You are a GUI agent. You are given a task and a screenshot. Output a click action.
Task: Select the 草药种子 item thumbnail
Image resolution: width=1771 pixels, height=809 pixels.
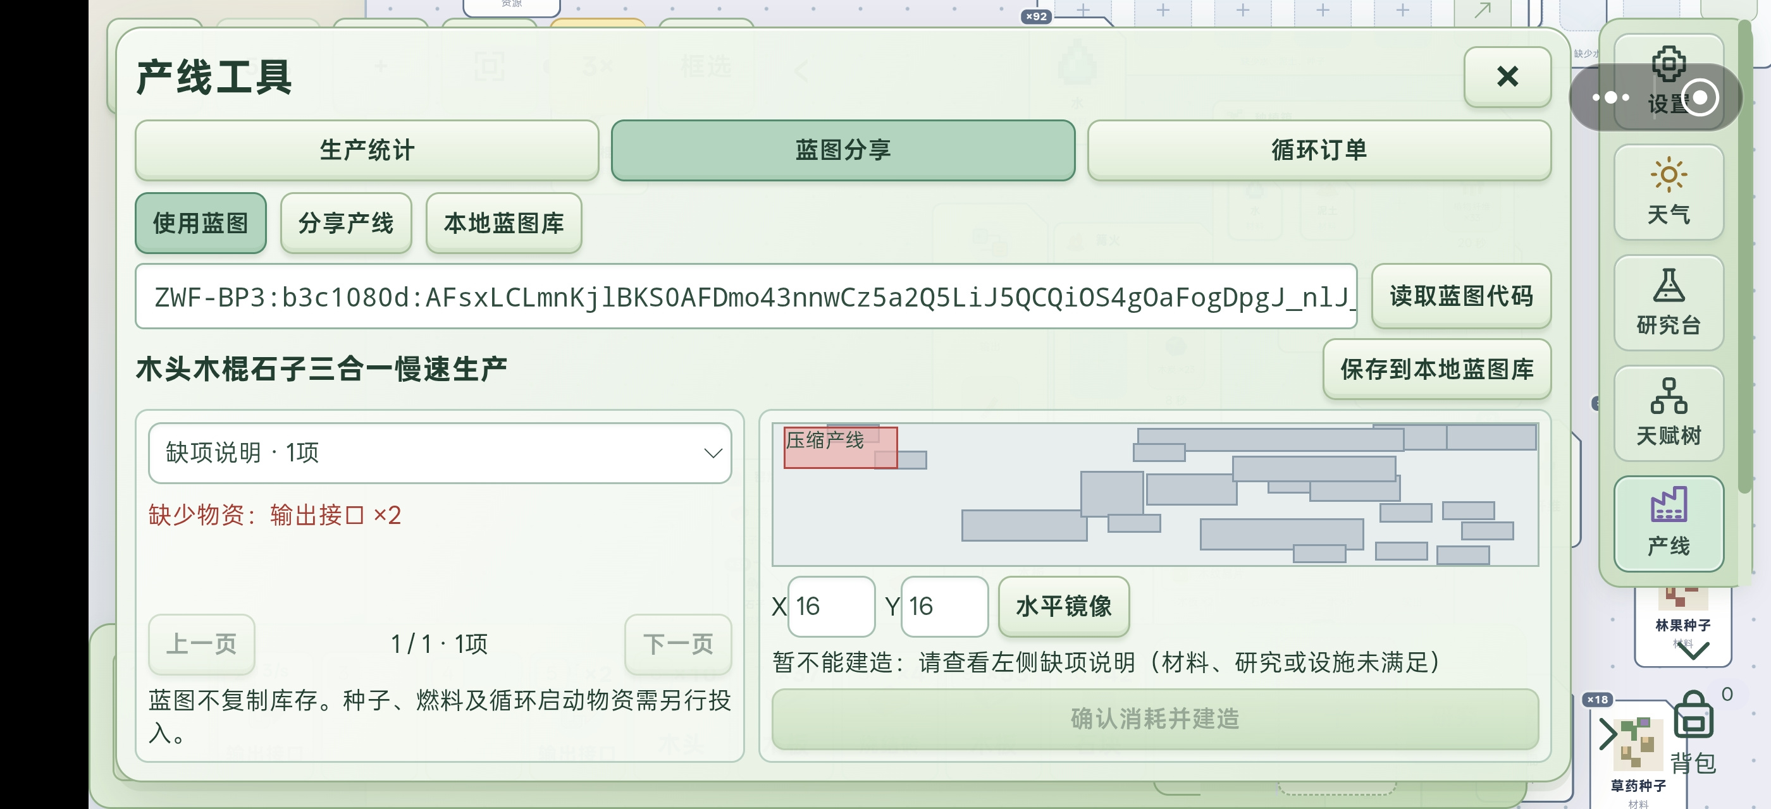pyautogui.click(x=1638, y=745)
